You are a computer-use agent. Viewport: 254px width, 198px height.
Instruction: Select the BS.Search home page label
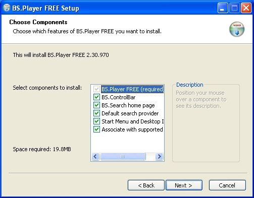tap(128, 105)
